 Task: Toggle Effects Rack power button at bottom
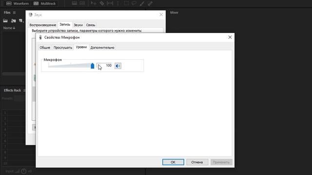pos(24,171)
